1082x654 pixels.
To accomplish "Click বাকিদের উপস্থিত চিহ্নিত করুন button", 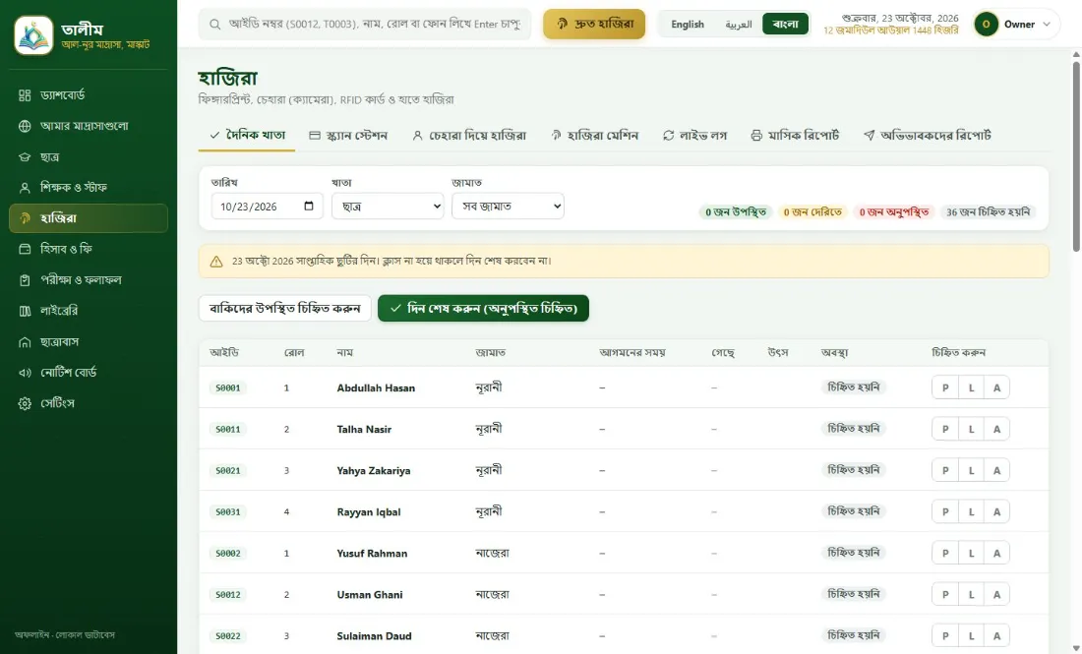I will pyautogui.click(x=285, y=309).
